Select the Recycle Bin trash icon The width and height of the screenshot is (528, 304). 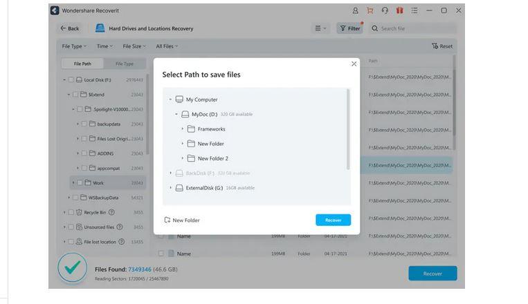[79, 212]
